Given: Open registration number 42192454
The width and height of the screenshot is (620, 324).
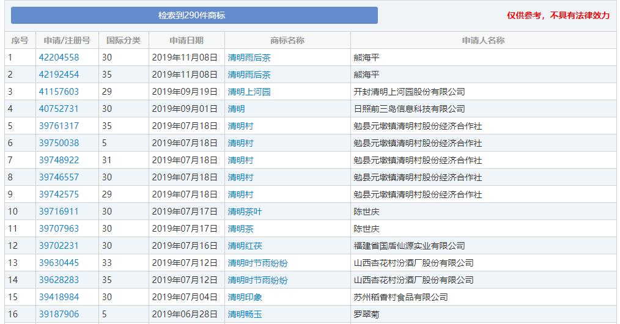Looking at the screenshot, I should click(x=59, y=75).
